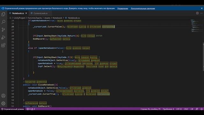Close the Notebook.cs tab

26,13
